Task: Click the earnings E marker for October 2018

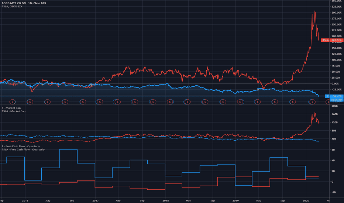Action: (223, 102)
